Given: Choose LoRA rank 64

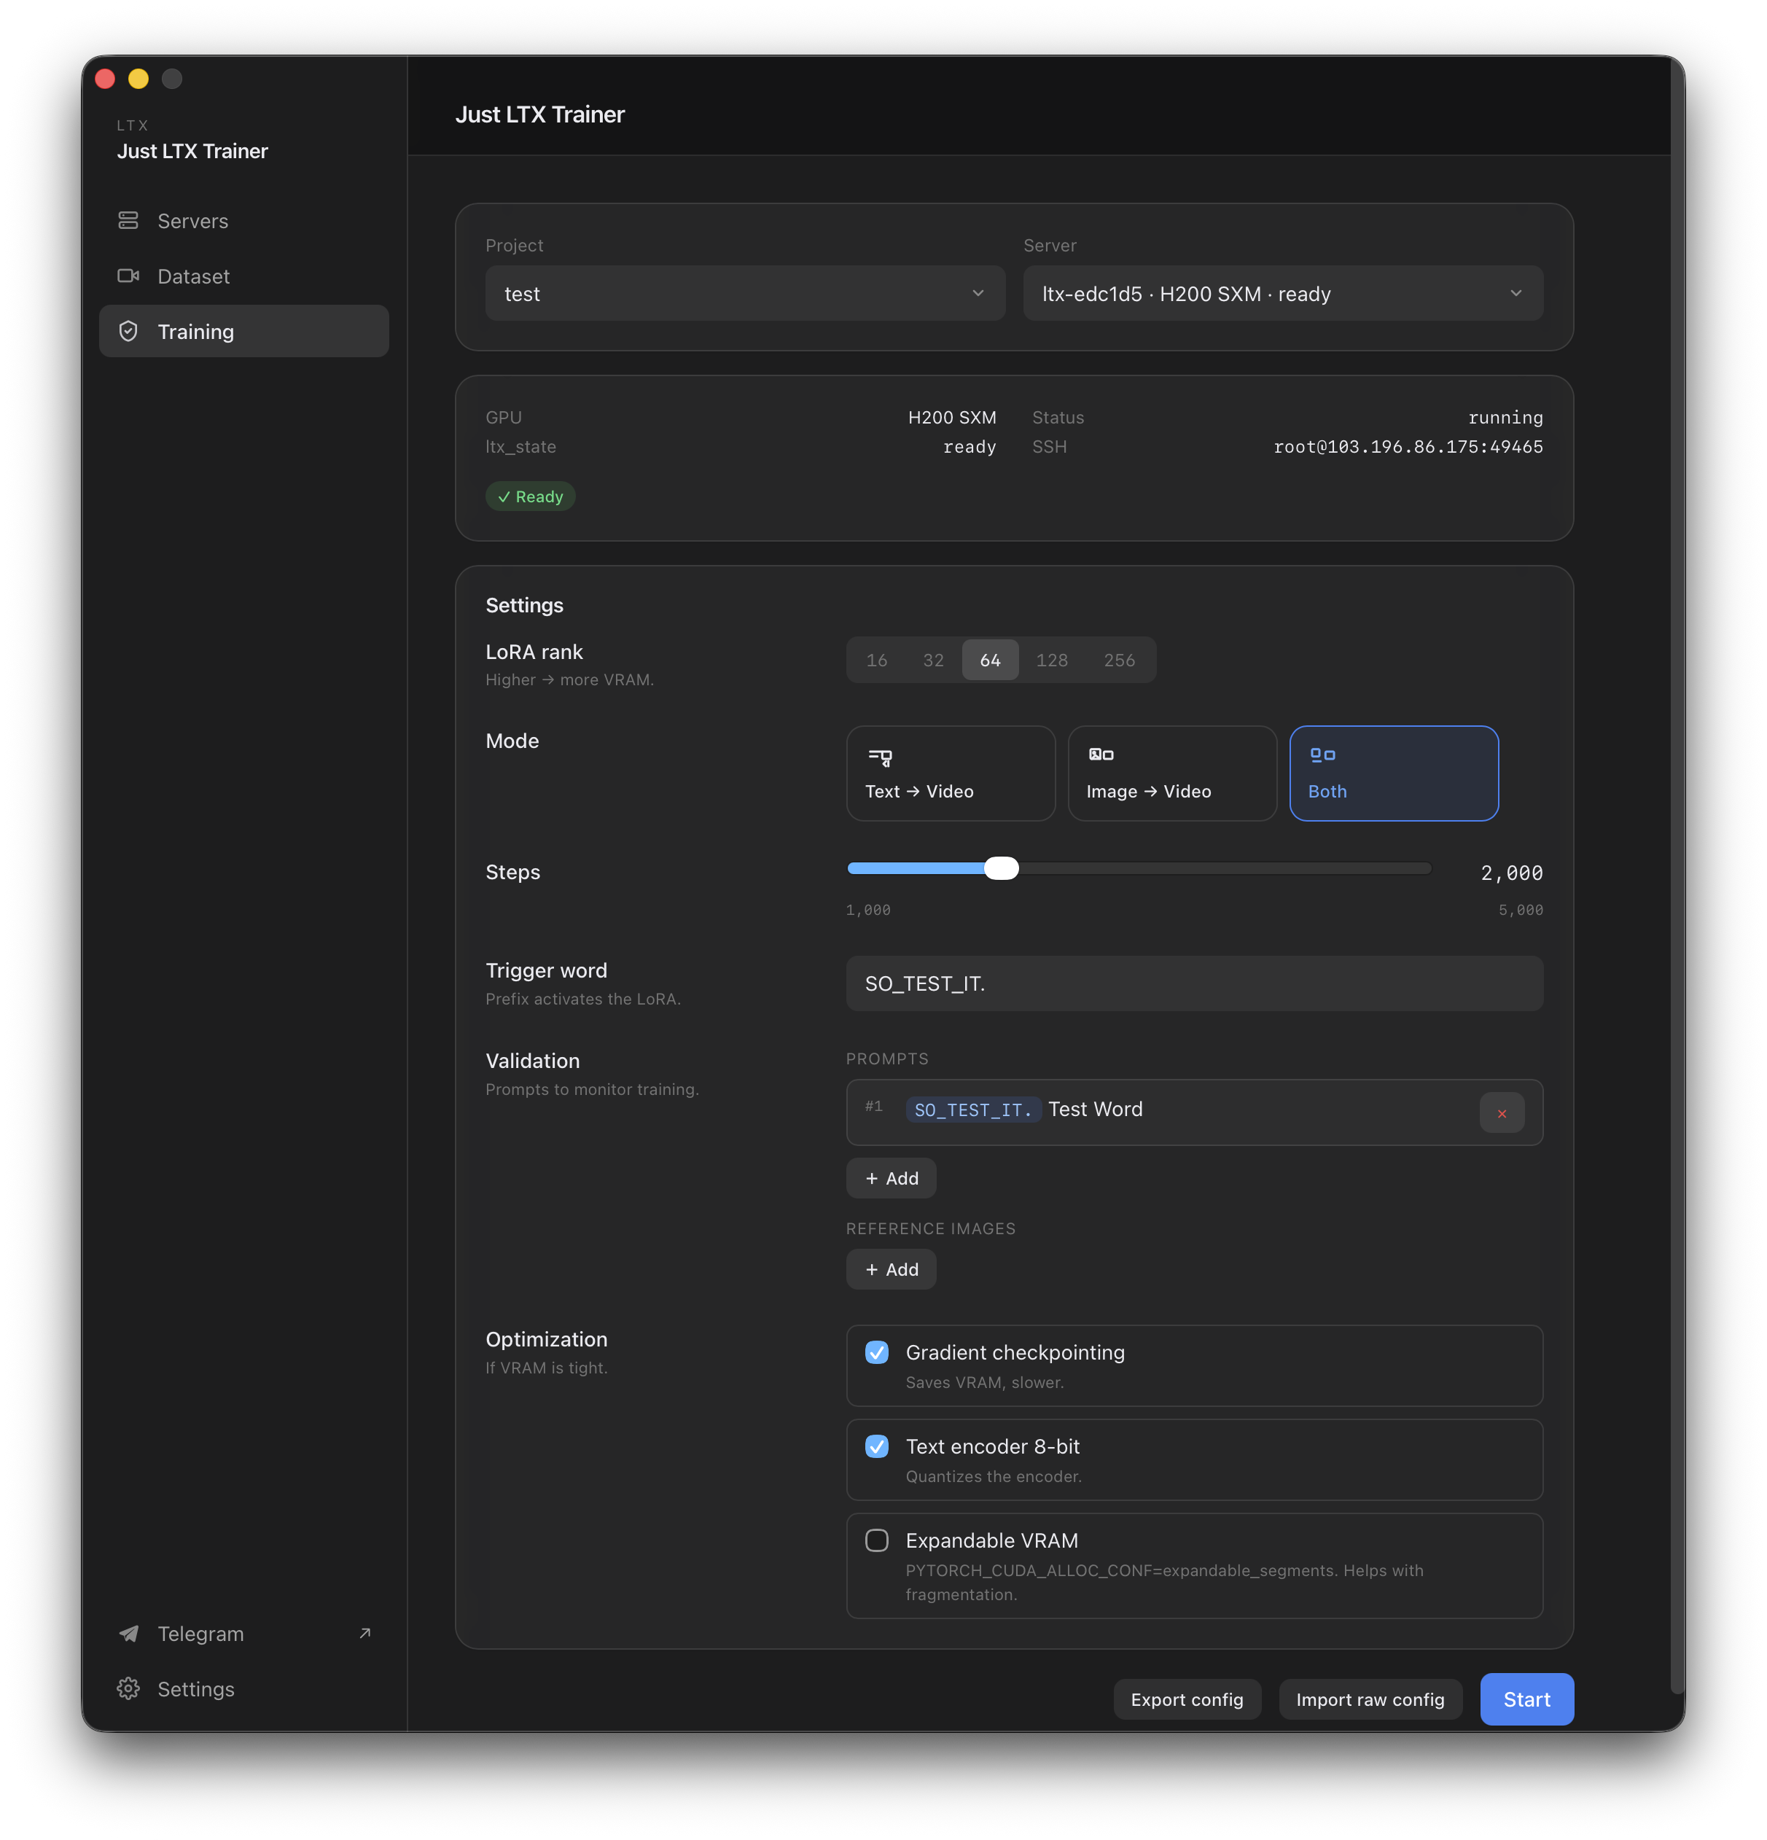Looking at the screenshot, I should [990, 660].
